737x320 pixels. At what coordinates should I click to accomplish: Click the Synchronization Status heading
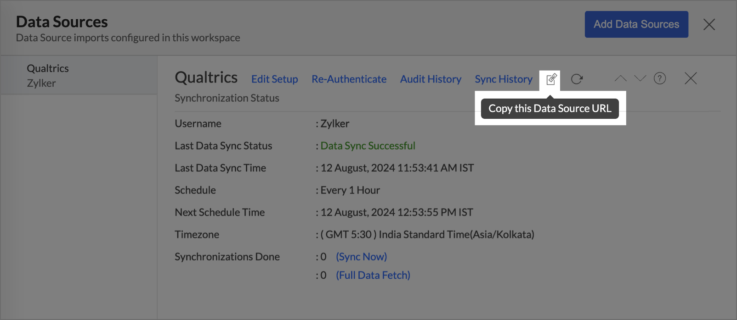(x=227, y=98)
